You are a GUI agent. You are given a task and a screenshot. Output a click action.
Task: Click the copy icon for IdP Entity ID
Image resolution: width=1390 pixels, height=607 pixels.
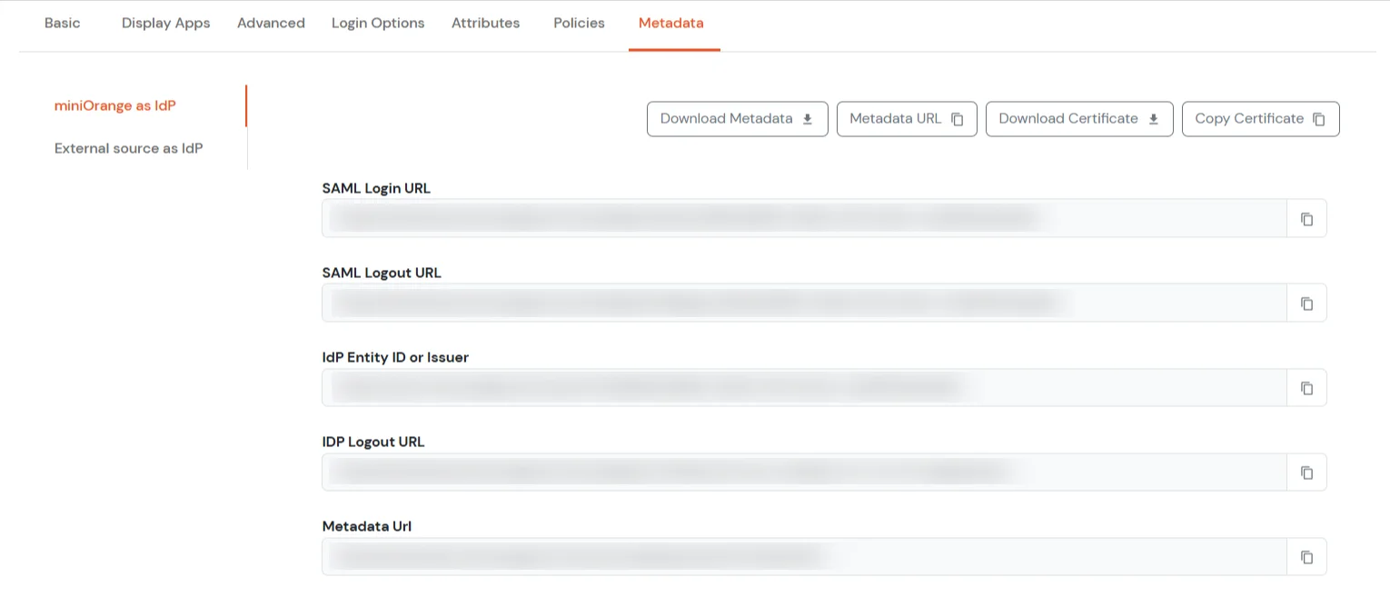click(x=1306, y=387)
